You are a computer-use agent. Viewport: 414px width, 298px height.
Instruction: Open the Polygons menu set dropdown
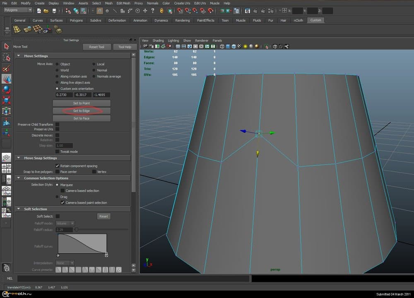pyautogui.click(x=18, y=10)
